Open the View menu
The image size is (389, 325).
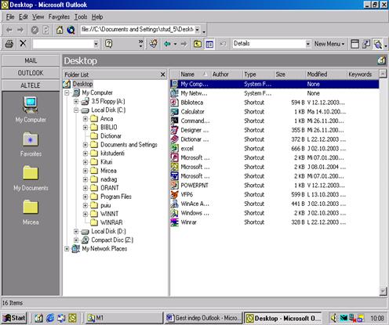[38, 17]
